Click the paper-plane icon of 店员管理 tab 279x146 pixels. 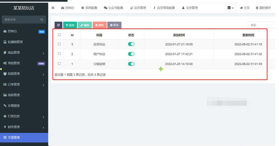[x=131, y=8]
